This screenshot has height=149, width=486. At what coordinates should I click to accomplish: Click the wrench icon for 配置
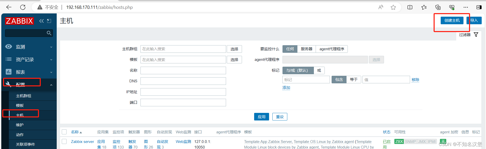(9, 84)
